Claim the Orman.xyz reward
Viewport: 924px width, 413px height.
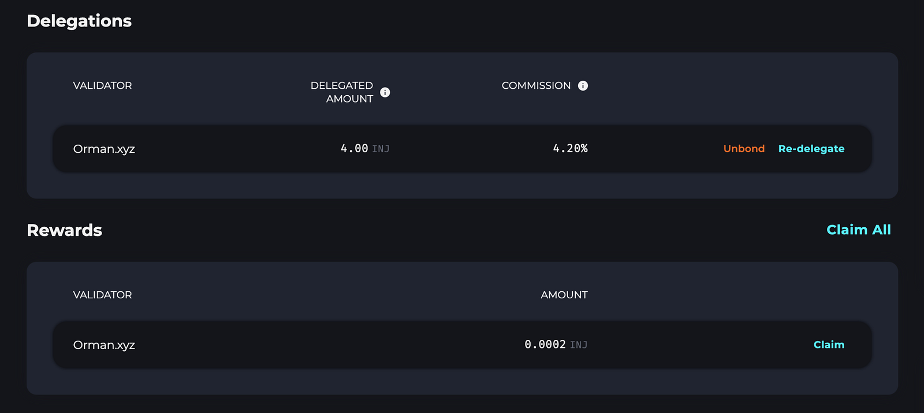click(829, 345)
